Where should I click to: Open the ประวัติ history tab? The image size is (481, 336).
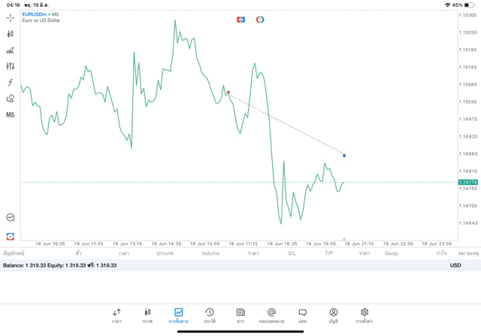(210, 315)
